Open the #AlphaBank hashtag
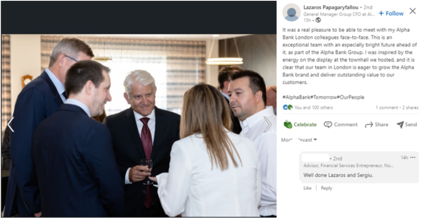The height and width of the screenshot is (219, 428). click(x=296, y=97)
